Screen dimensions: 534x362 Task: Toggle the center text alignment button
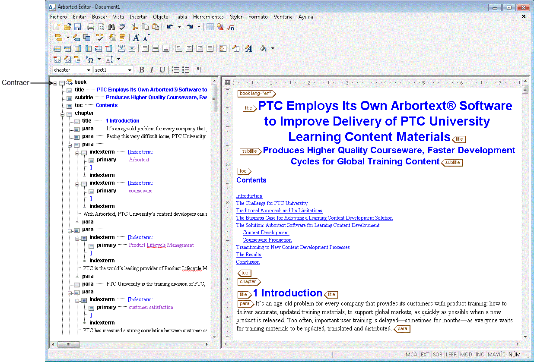click(x=189, y=48)
